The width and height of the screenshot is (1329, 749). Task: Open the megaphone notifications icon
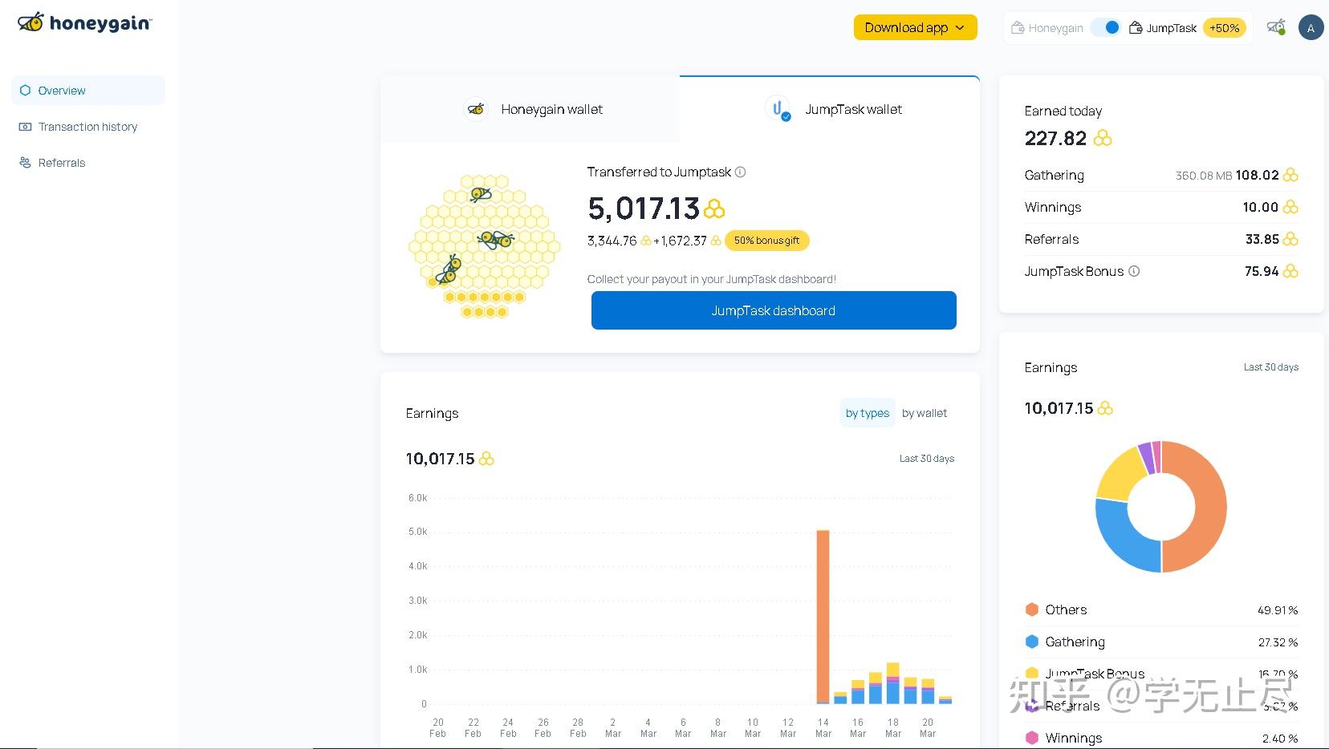tap(1276, 27)
